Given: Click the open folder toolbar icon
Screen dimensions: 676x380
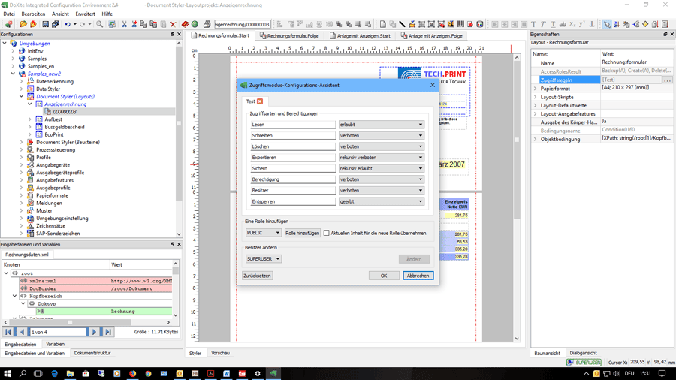Looking at the screenshot, I should tap(23, 24).
